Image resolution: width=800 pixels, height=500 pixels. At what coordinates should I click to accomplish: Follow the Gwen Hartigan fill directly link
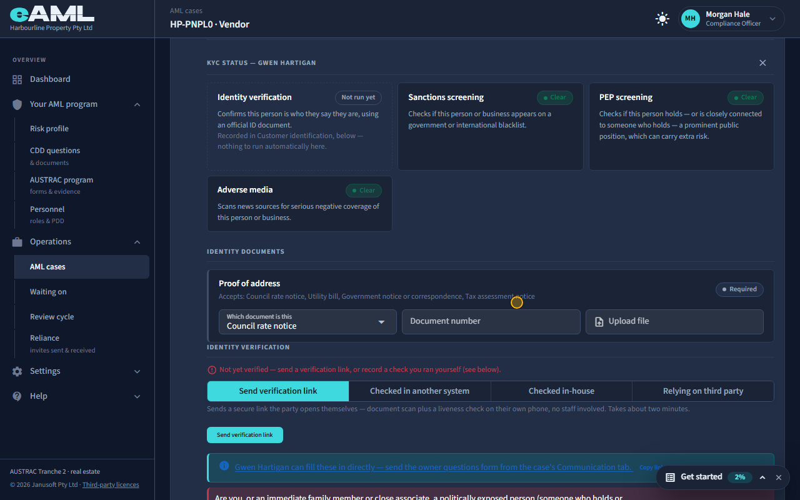(434, 467)
